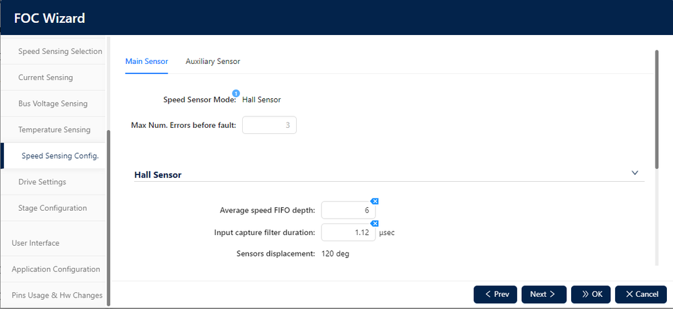Image resolution: width=673 pixels, height=309 pixels.
Task: Click the Average speed FIFO depth field
Action: pos(348,211)
